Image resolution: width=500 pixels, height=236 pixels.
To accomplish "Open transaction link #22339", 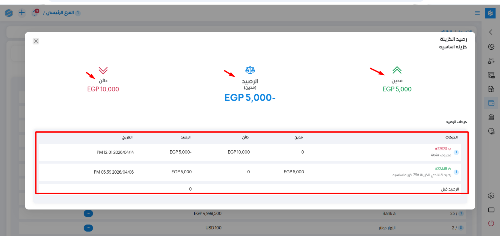I will click(441, 169).
